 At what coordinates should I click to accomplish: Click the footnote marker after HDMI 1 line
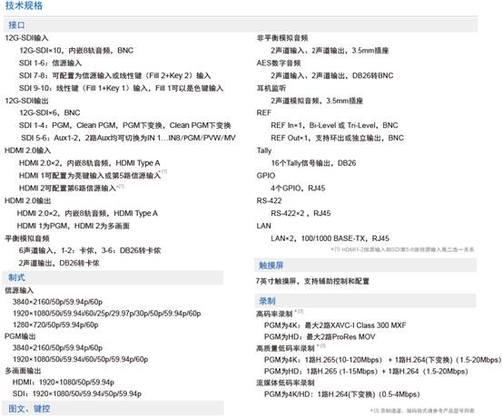coord(164,171)
